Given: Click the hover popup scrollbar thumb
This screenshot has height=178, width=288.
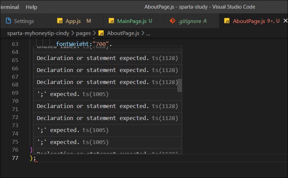Looking at the screenshot, I should [x=179, y=85].
